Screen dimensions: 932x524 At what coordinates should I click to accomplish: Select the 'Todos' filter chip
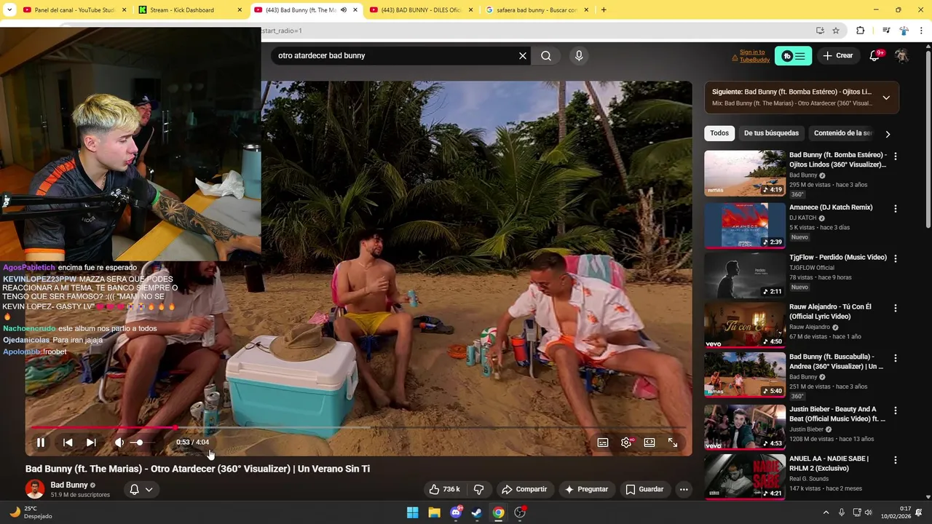(719, 133)
